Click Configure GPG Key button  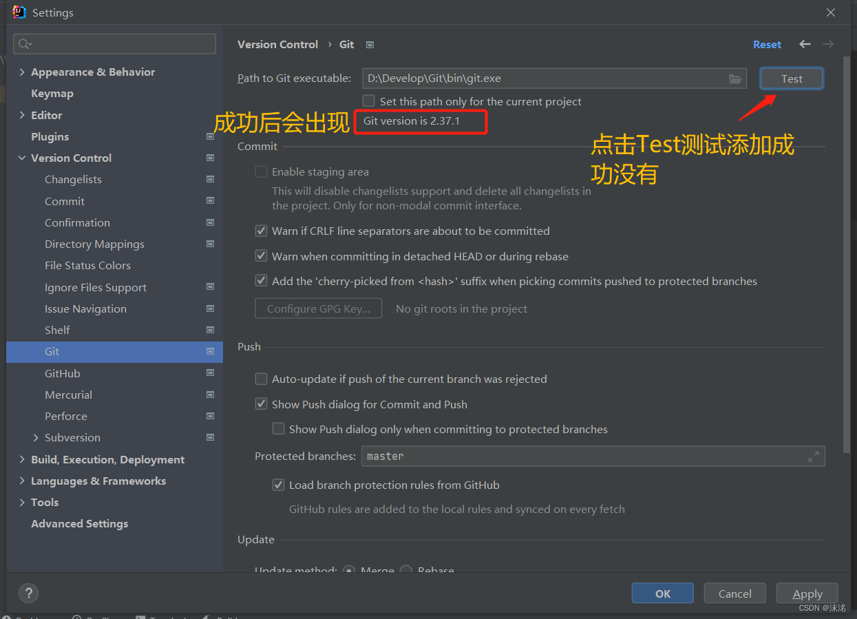click(x=319, y=308)
